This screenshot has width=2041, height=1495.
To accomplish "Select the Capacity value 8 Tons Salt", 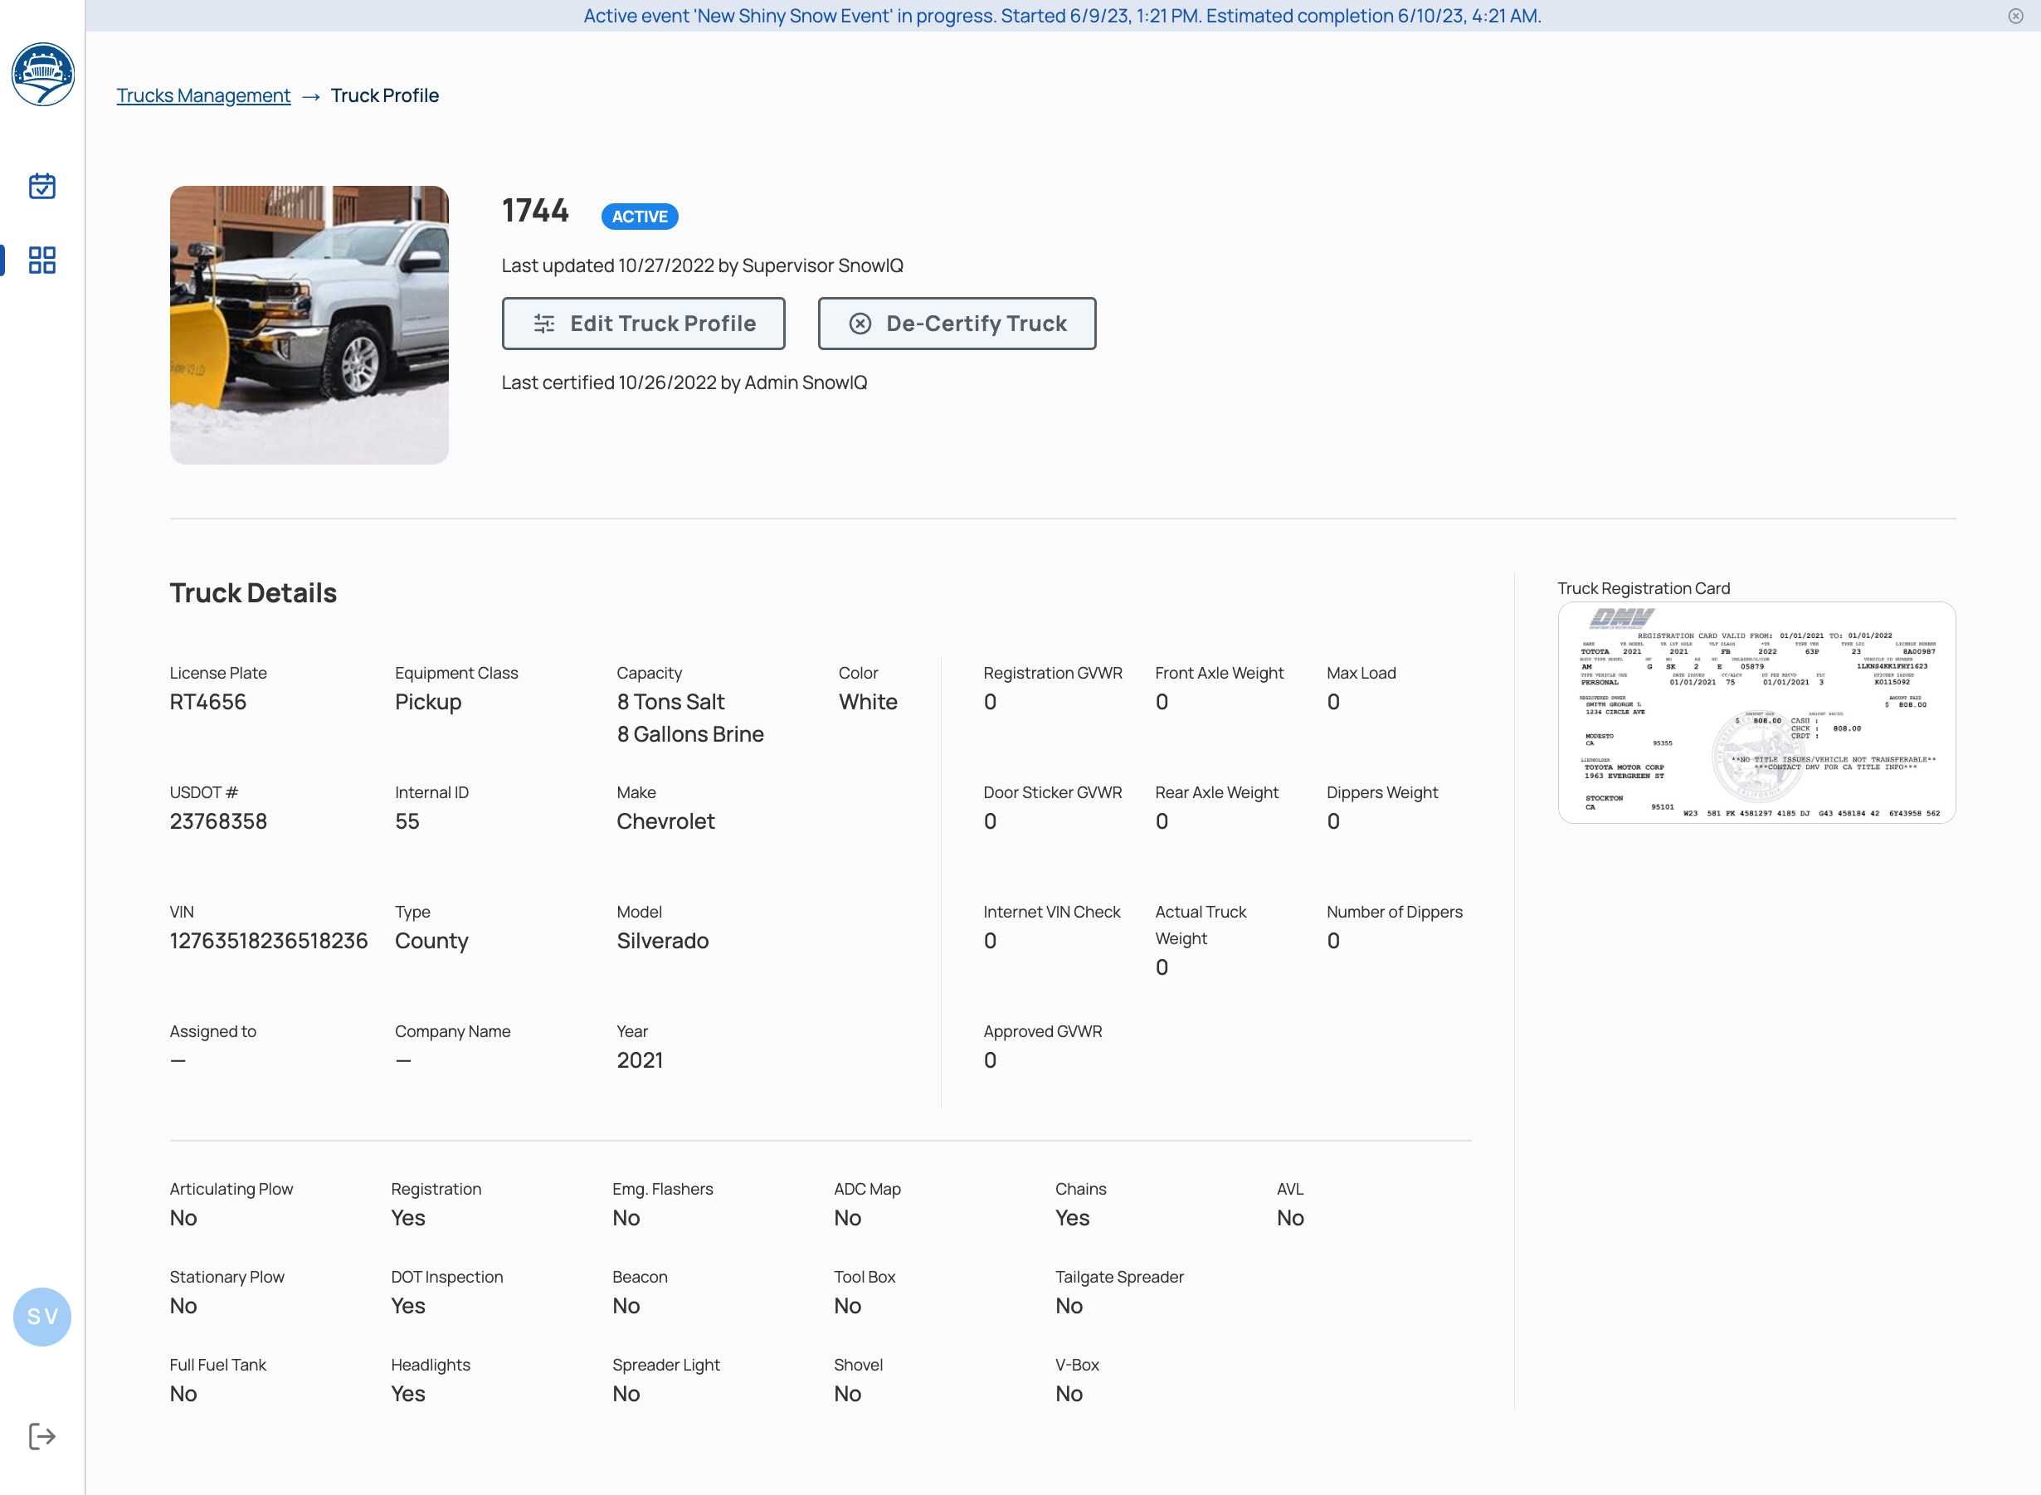I will [x=670, y=701].
